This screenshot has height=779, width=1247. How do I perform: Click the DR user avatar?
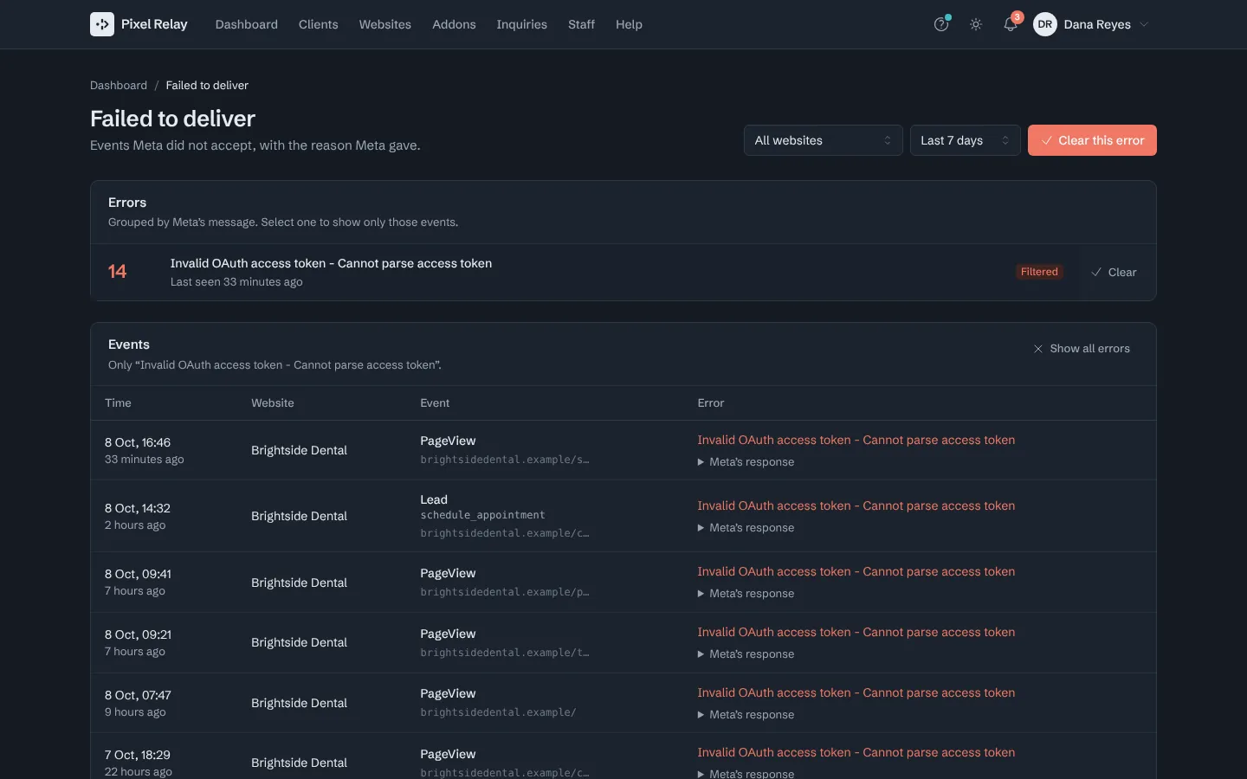pyautogui.click(x=1045, y=24)
